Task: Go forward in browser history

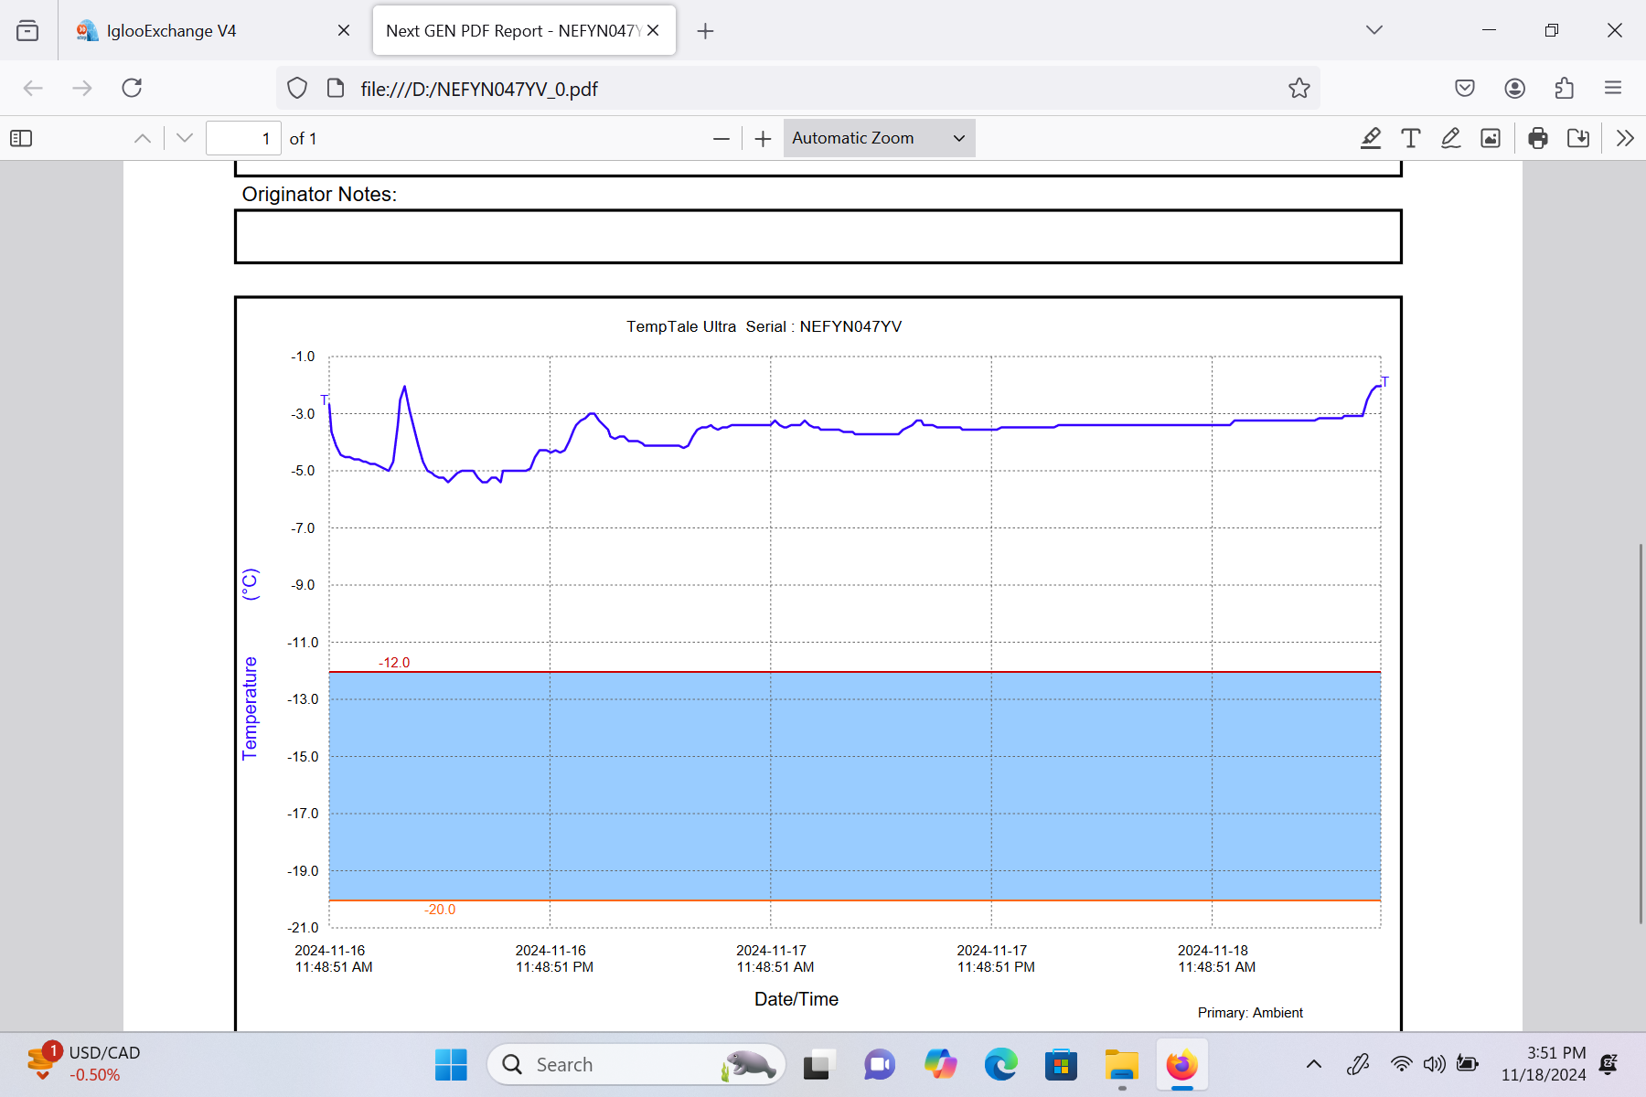Action: click(82, 88)
